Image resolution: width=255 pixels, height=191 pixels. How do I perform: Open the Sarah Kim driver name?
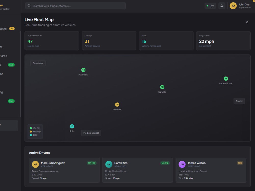121,163
